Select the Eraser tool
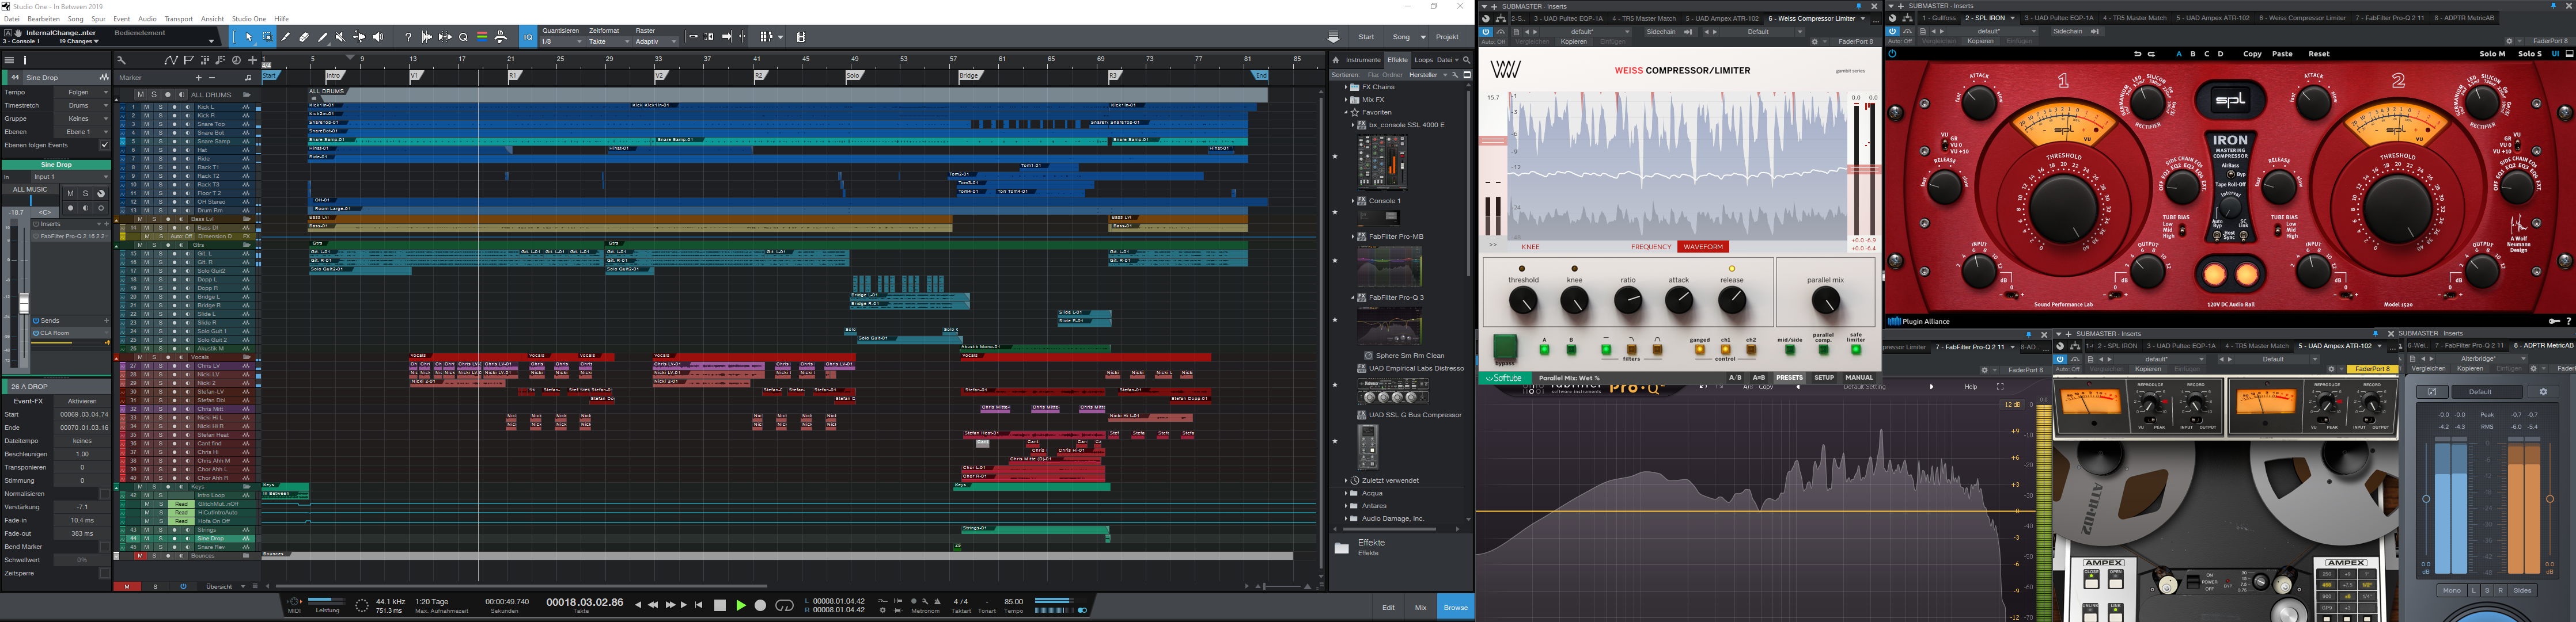This screenshot has width=2576, height=622. (304, 37)
